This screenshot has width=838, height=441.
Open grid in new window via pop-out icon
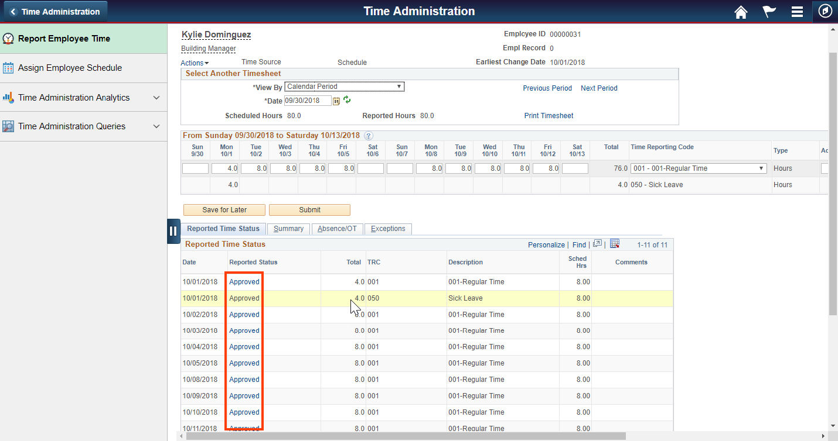(597, 243)
